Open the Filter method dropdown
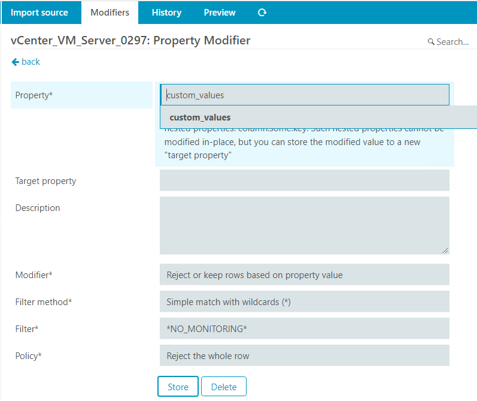This screenshot has height=401, width=477. [305, 301]
